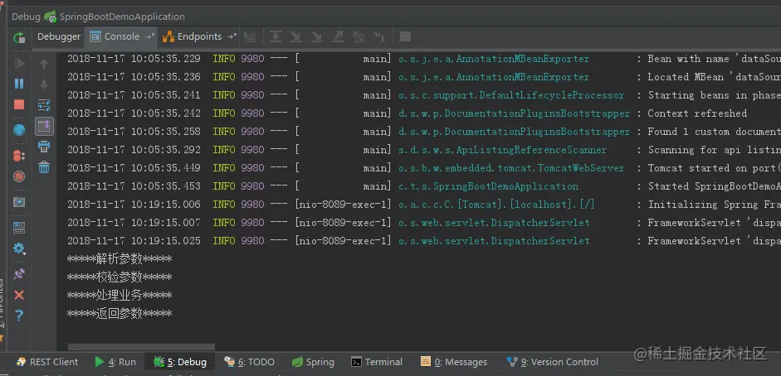Open the 0: Messages tool window
Viewport: 781px width, 376px height.
[454, 362]
